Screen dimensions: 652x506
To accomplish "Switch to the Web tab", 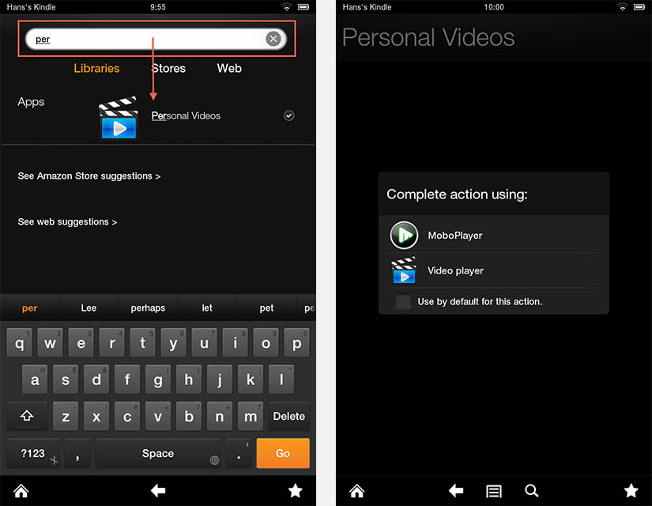I will pos(229,68).
